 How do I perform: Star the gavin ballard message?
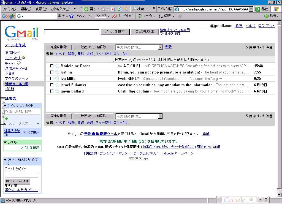(57, 91)
